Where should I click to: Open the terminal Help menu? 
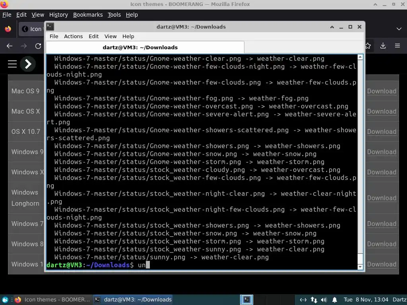click(x=128, y=36)
